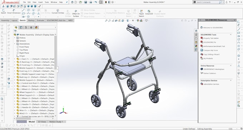Click the Offset On Surface tool
Image resolution: width=243 pixels, height=130 pixels.
tap(76, 14)
